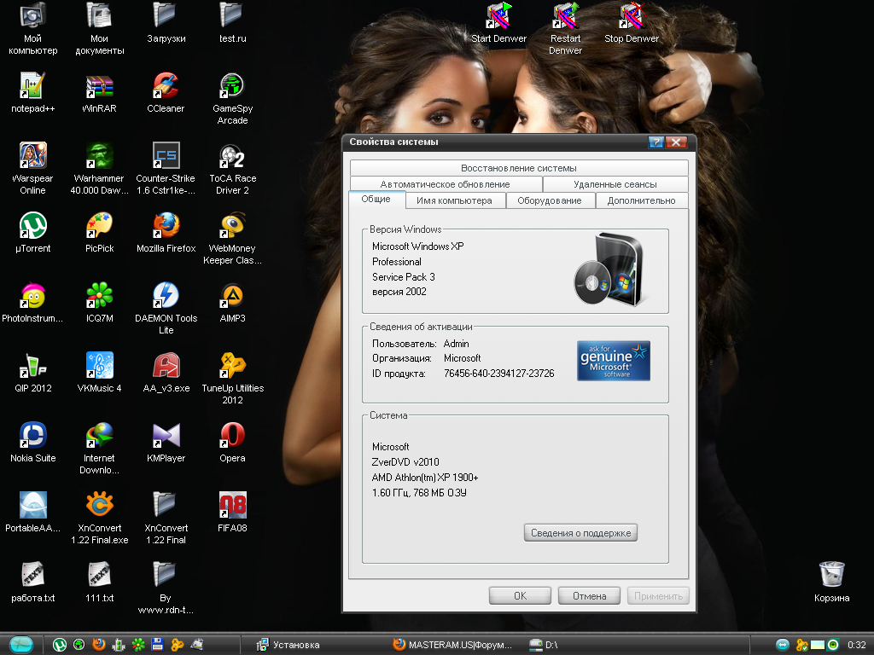The image size is (874, 655).
Task: Launch the Counter-Strike 1.6 desktop shortcut
Action: pos(166,169)
